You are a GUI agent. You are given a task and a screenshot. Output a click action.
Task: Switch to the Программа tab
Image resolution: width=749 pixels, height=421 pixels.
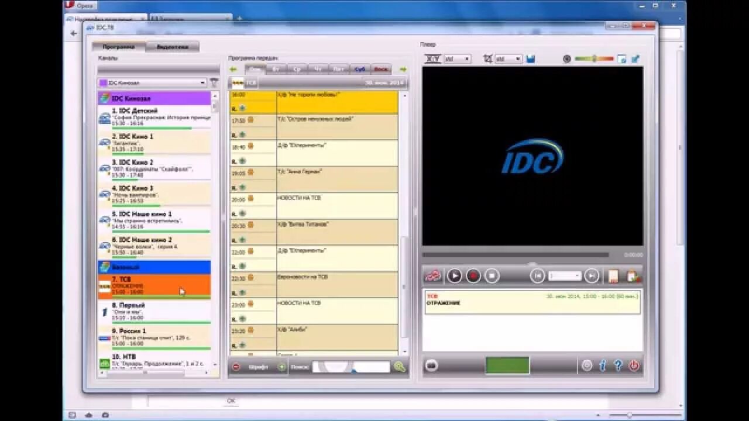(119, 47)
